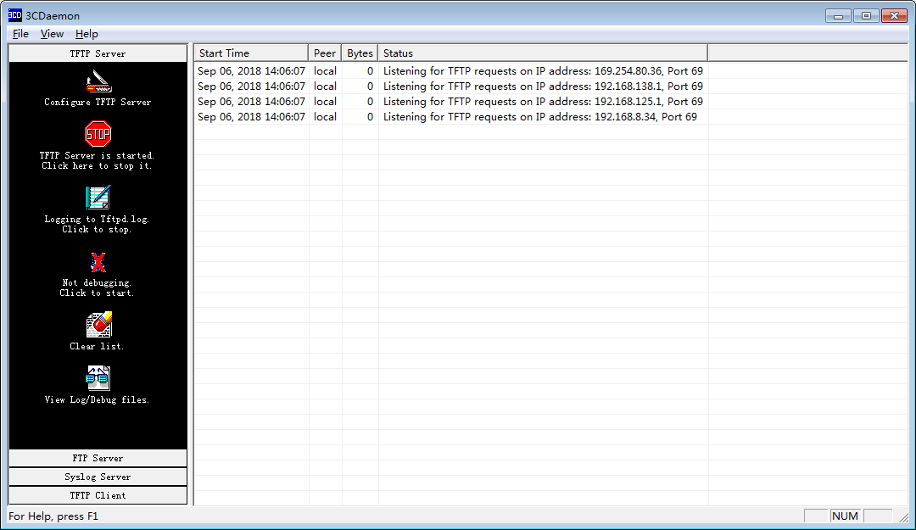The width and height of the screenshot is (916, 530).
Task: Click the Bytes column header
Action: point(360,53)
